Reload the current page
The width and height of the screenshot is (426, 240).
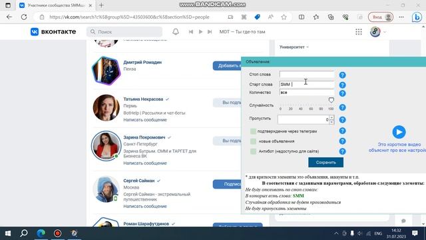[24, 17]
